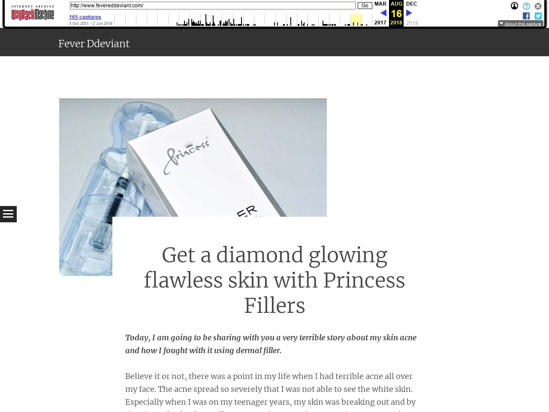
Task: Expand About this capture
Action: (520, 24)
